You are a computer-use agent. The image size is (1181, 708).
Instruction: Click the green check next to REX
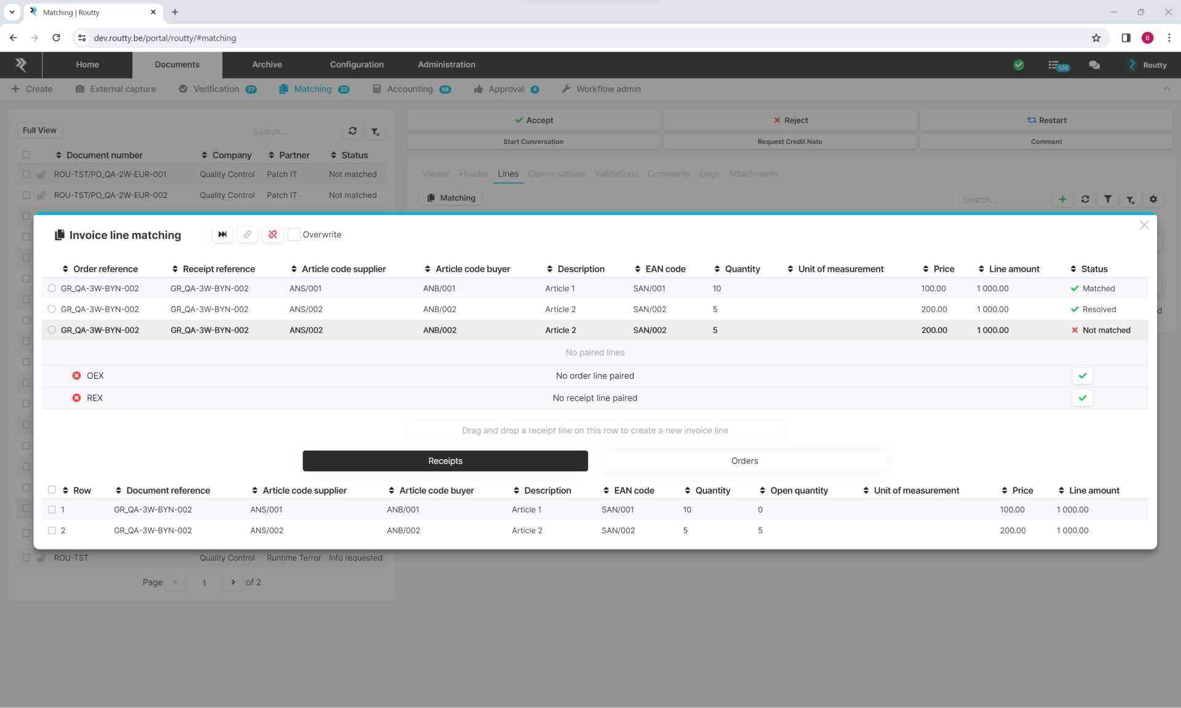tap(1082, 398)
